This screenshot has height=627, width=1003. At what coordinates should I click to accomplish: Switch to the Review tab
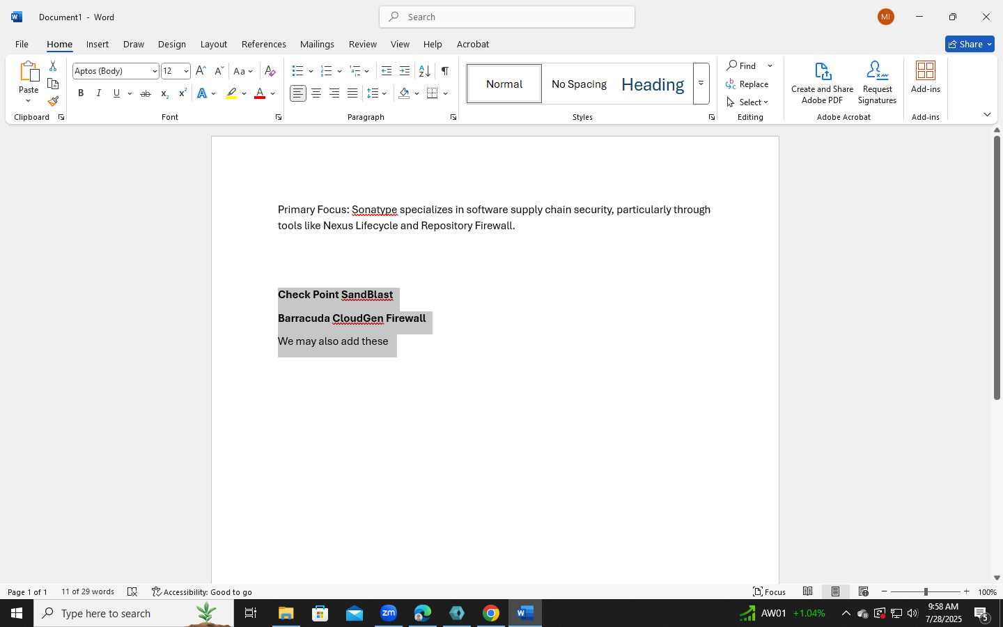point(363,44)
